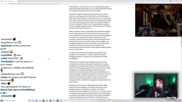Viewport: 182px width, 102px height.
Task: Click the incognito indicator icon in title bar
Action: pos(171,1)
